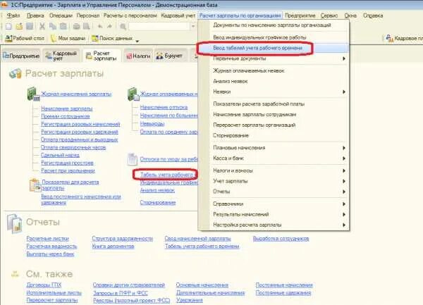
Task: Open the Расчетные листки report link
Action: tap(47, 239)
